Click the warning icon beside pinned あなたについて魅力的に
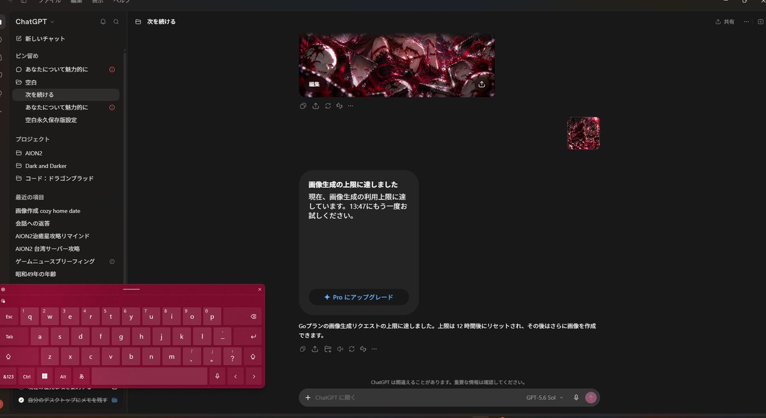 click(x=112, y=70)
